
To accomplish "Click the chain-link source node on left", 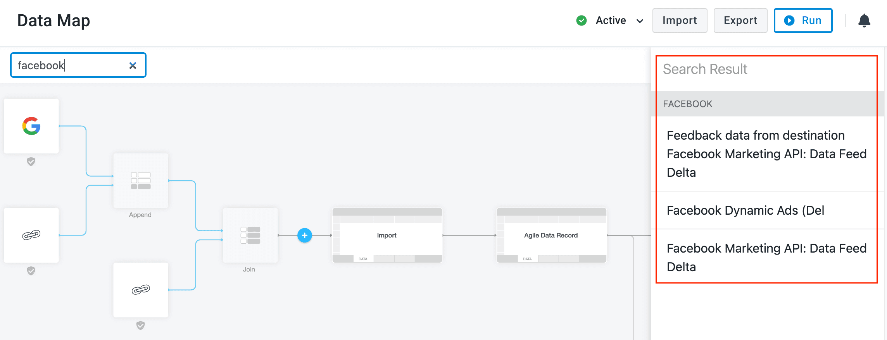I will click(31, 235).
